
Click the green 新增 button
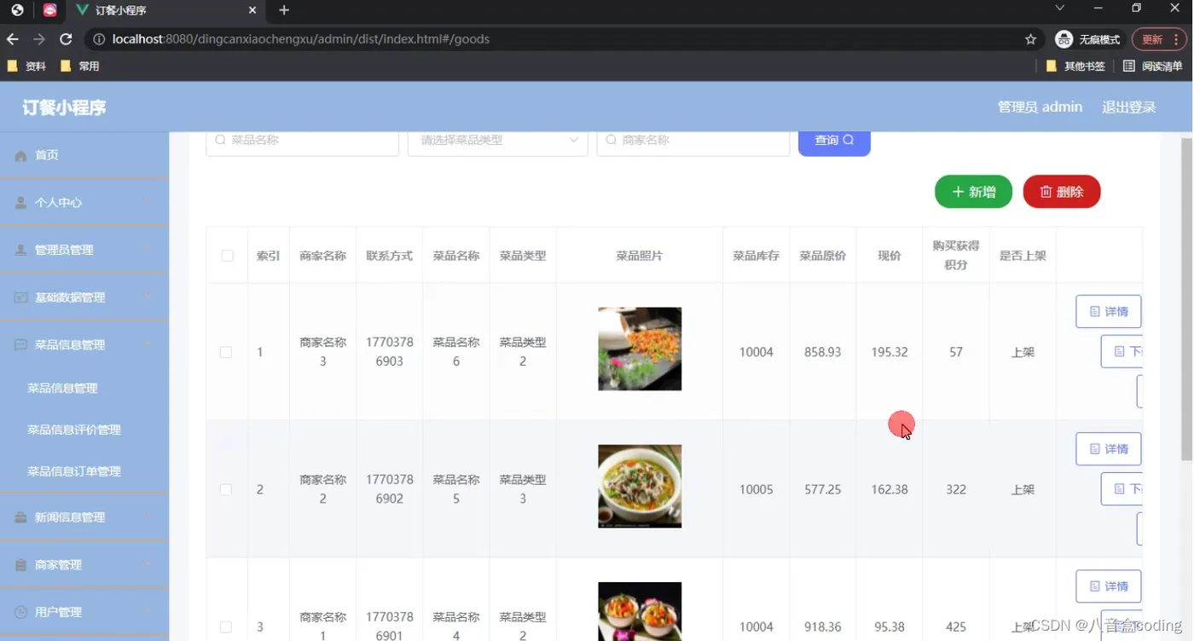coord(973,192)
